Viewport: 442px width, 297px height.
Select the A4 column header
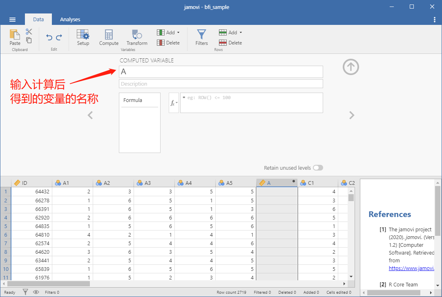[x=195, y=183]
